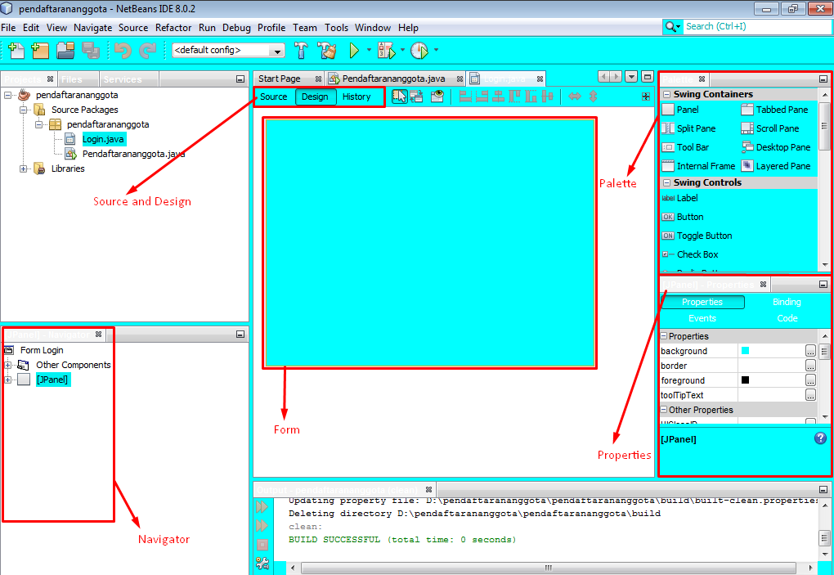Select Tabbed Pane in the Palette
834x575 pixels.
pyautogui.click(x=774, y=110)
